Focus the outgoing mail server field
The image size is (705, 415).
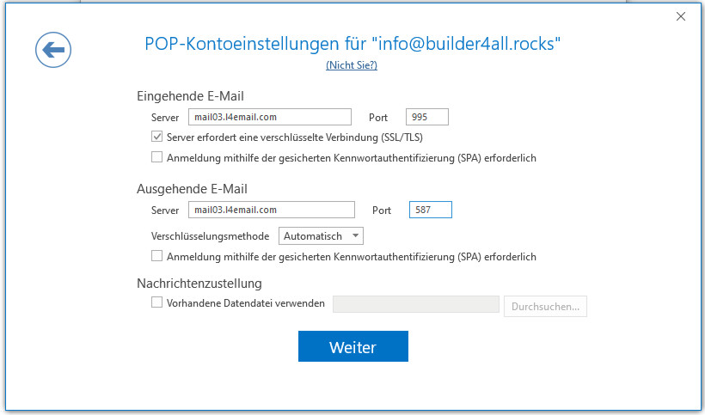[x=271, y=210]
